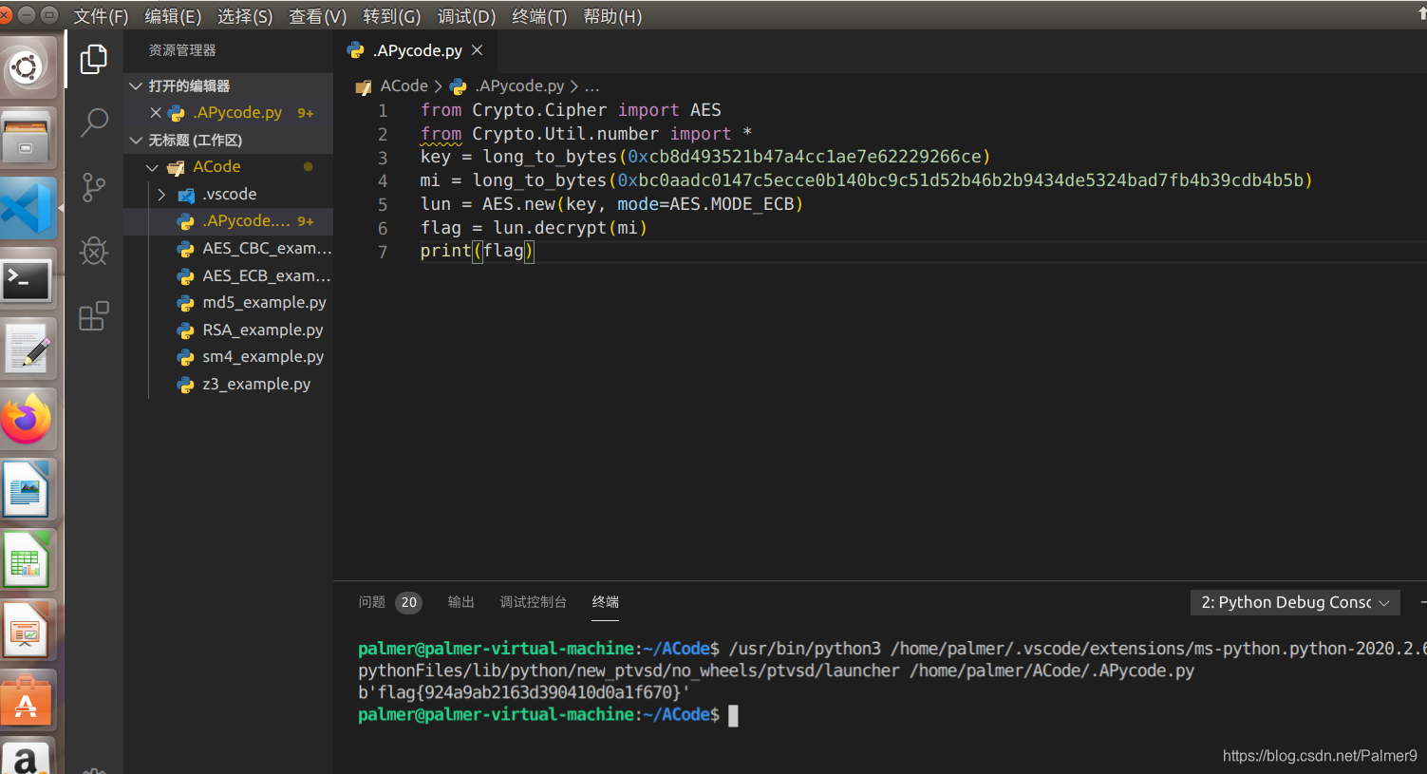
Task: Select the 终端 terminal panel tab
Action: coord(605,602)
